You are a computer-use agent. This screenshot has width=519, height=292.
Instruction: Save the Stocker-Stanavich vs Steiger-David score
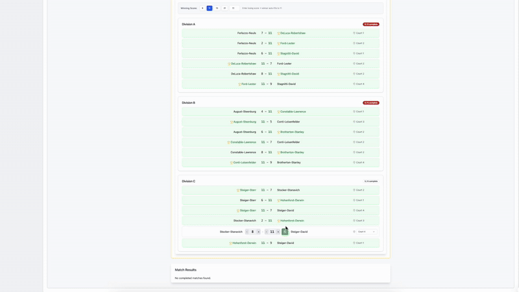tap(285, 232)
